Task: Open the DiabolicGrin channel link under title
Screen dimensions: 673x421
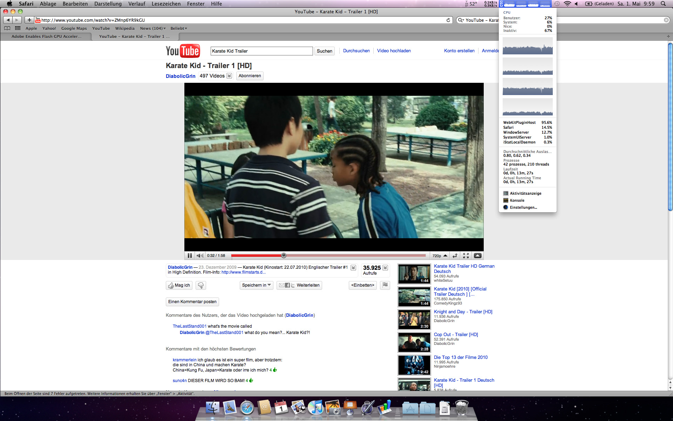Action: [x=181, y=76]
